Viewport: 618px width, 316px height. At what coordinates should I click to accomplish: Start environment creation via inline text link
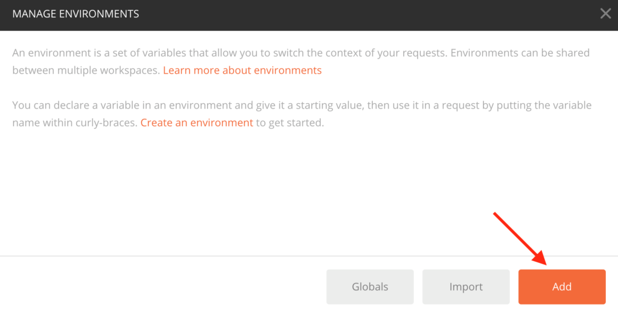197,122
